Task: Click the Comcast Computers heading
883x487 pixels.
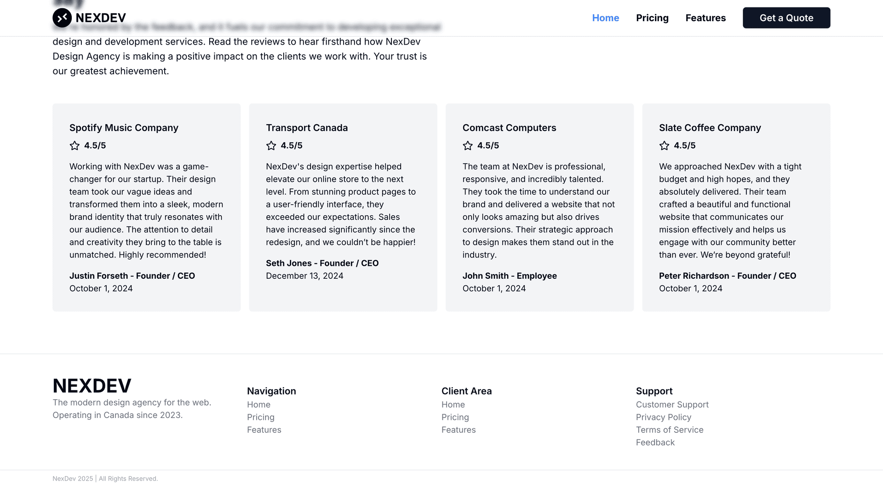Action: [509, 128]
